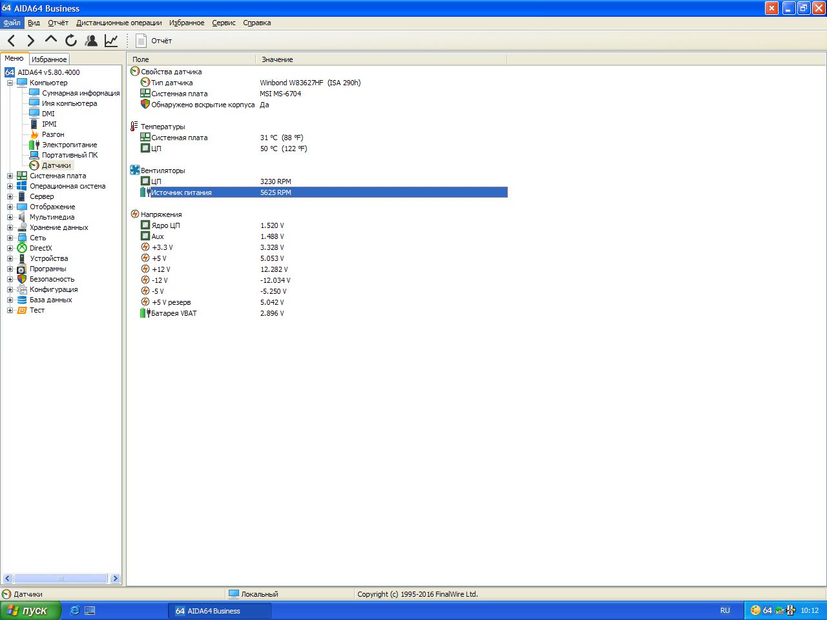Open the Файл menu

12,23
